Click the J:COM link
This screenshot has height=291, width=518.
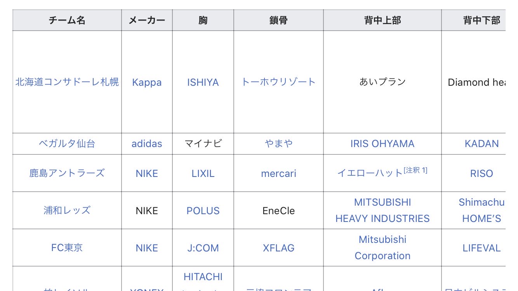[x=203, y=248]
